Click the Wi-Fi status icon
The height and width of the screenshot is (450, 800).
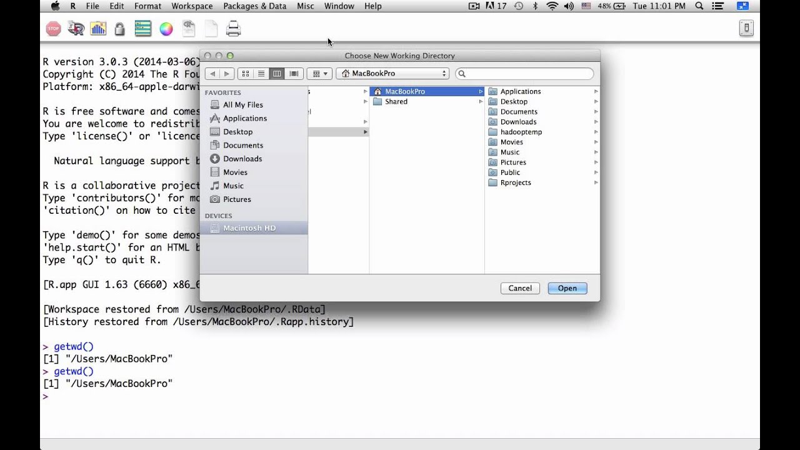pos(552,6)
